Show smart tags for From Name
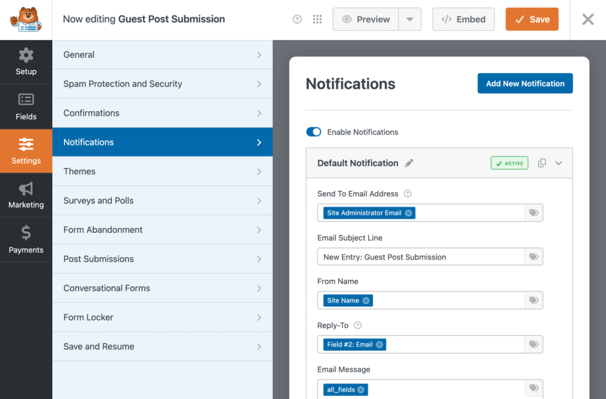 tap(534, 300)
